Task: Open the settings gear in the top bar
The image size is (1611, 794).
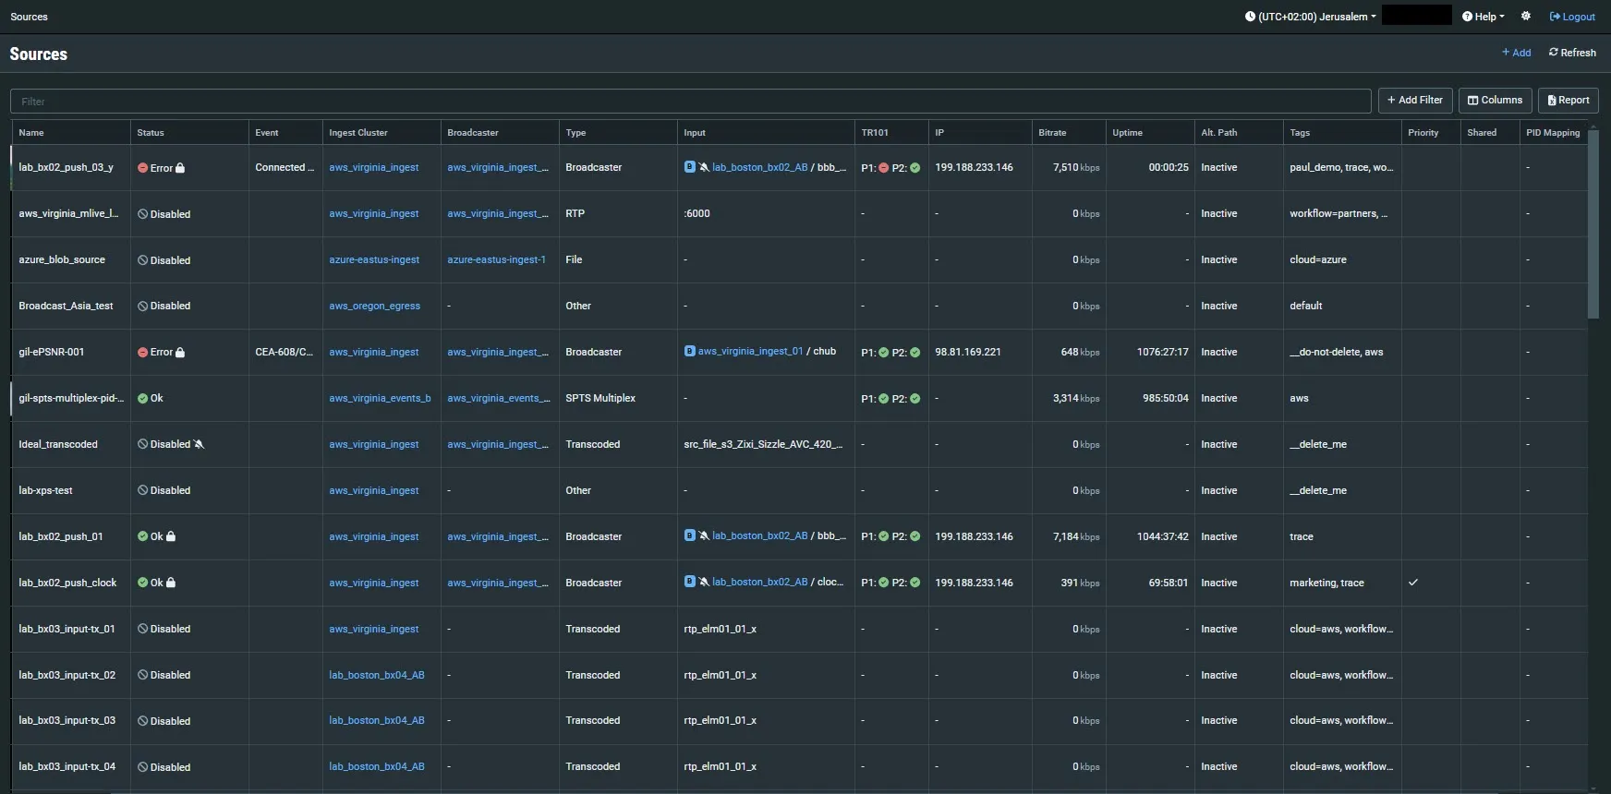Action: click(x=1526, y=17)
